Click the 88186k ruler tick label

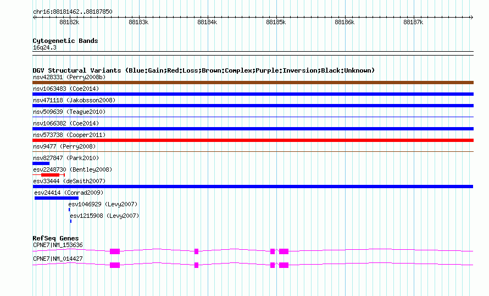pyautogui.click(x=344, y=22)
